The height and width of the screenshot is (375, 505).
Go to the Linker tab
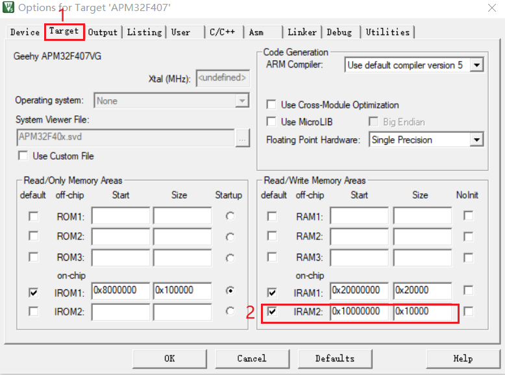click(302, 32)
